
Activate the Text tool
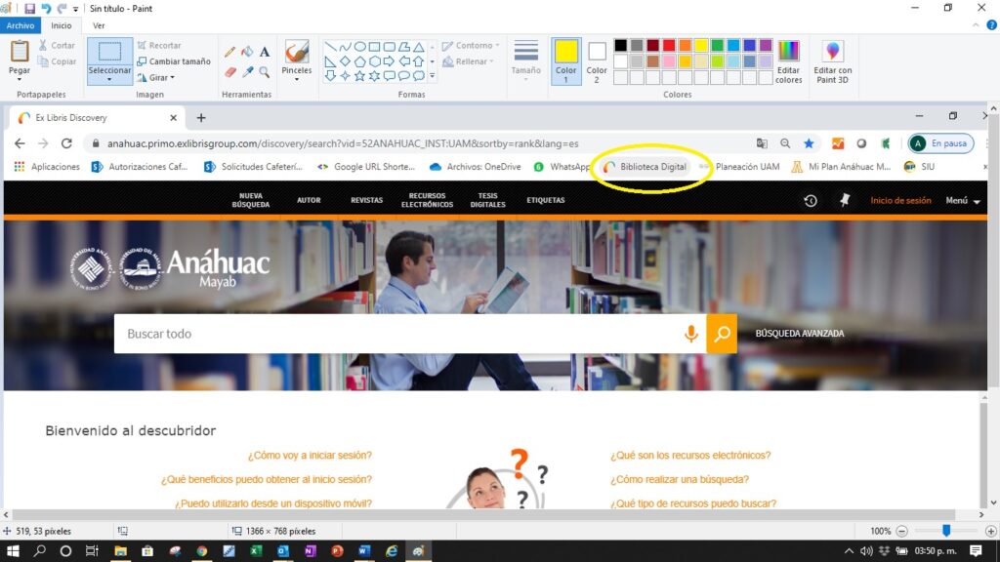click(265, 52)
